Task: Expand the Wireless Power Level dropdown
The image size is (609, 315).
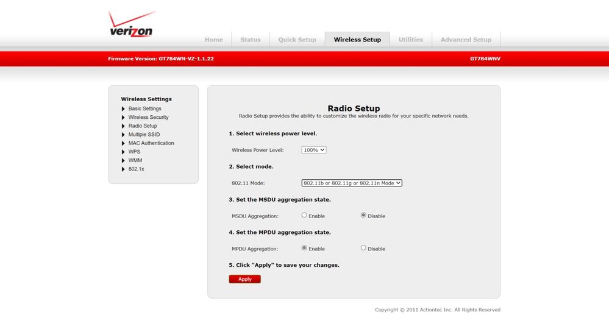Action: 314,150
